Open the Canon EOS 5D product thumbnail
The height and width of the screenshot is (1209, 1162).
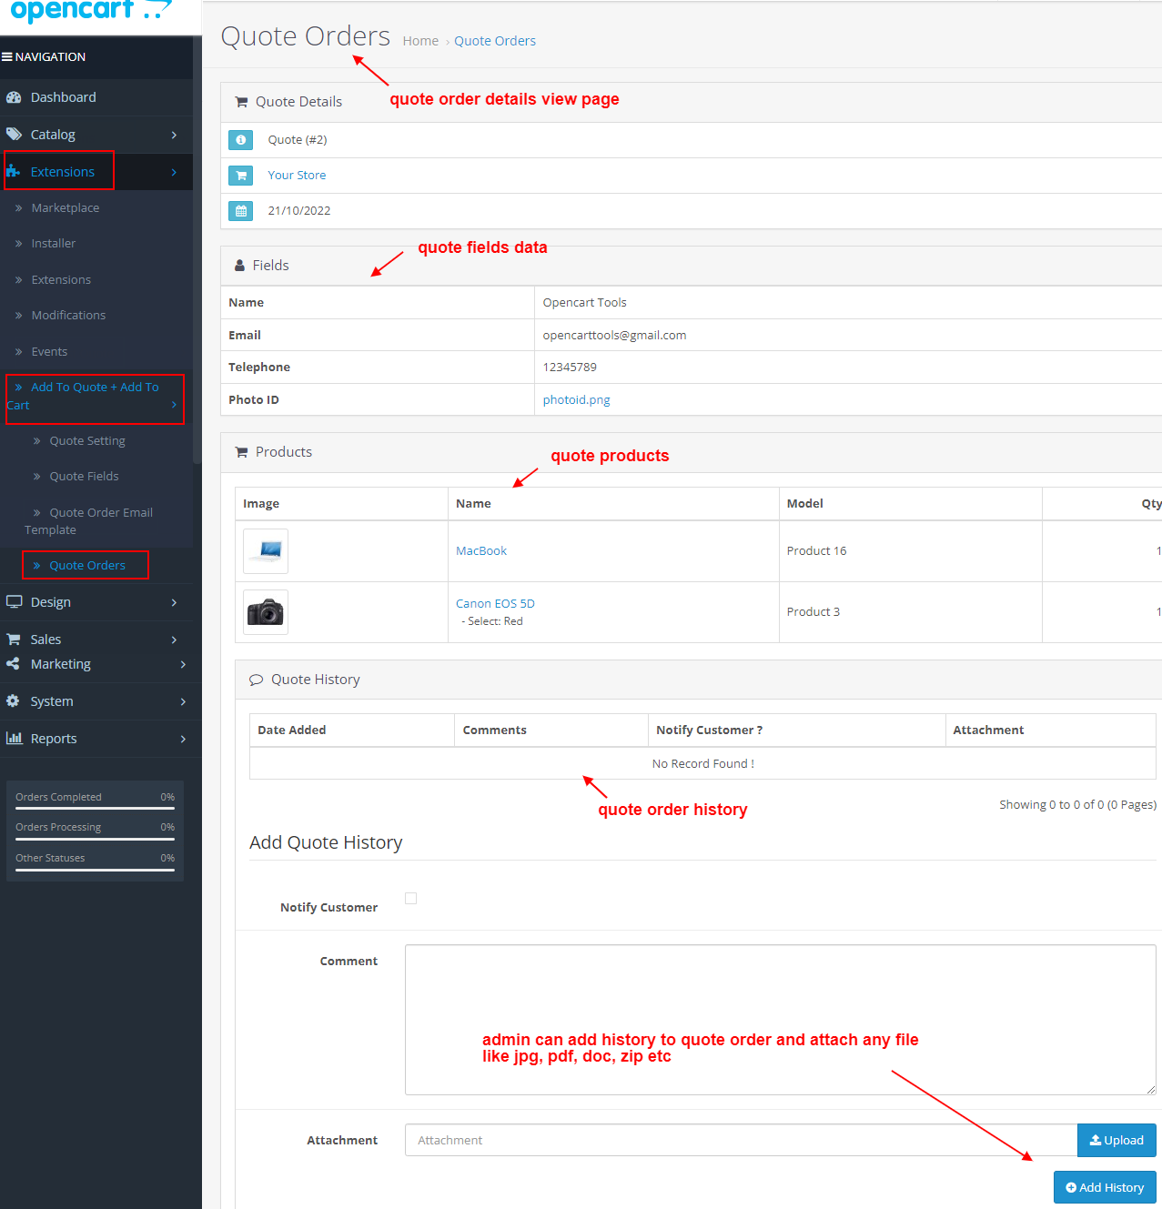[x=266, y=612]
